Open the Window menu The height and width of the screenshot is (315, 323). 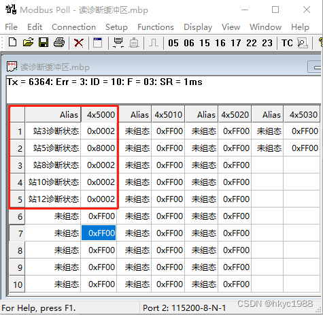coord(266,27)
